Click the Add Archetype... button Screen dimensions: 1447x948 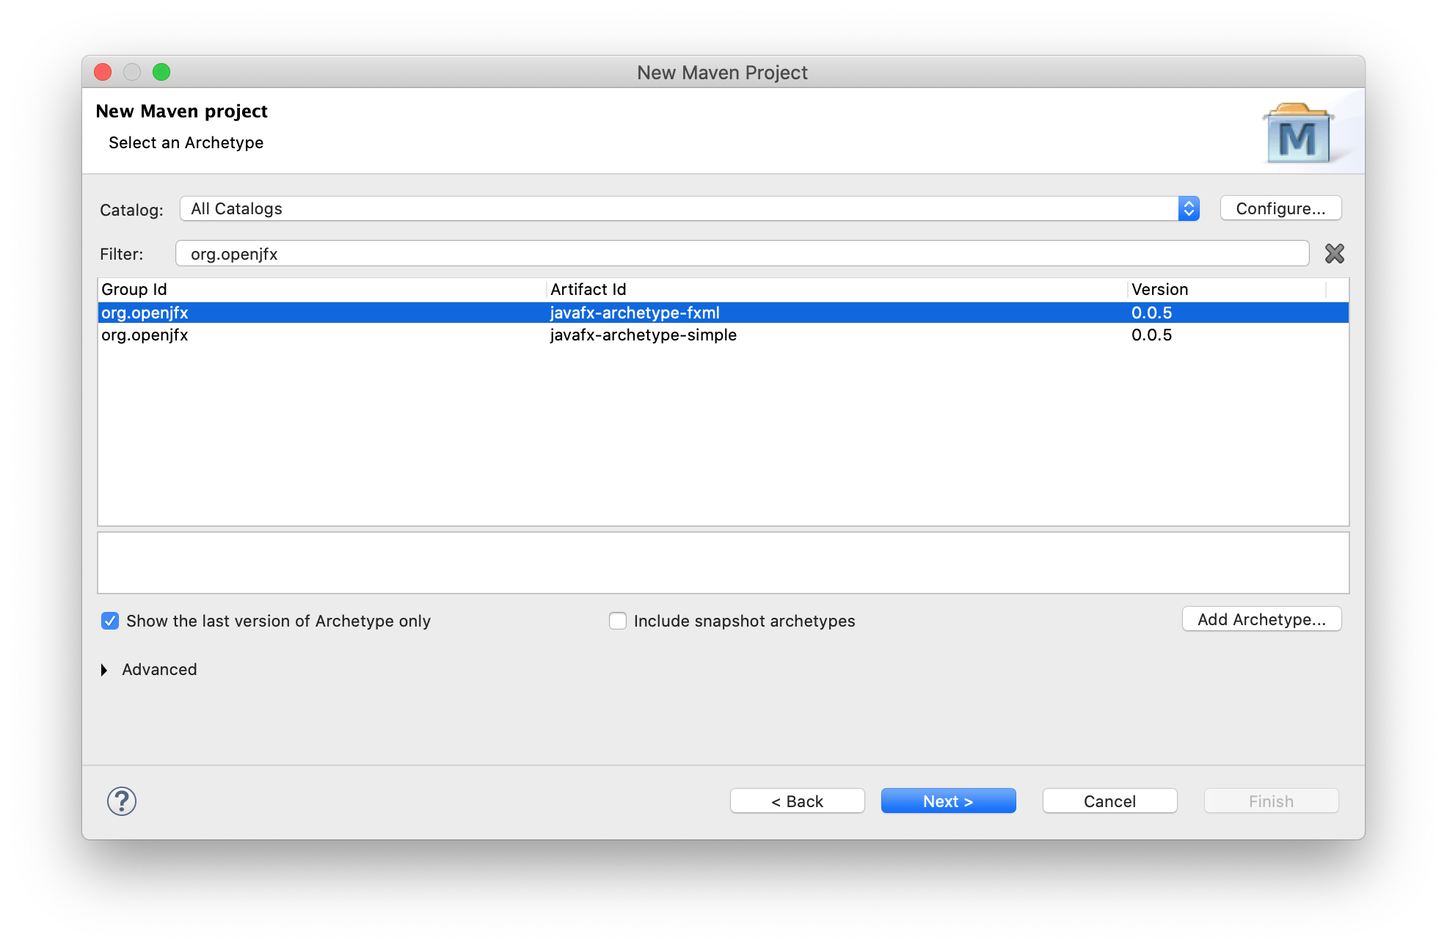(x=1261, y=619)
